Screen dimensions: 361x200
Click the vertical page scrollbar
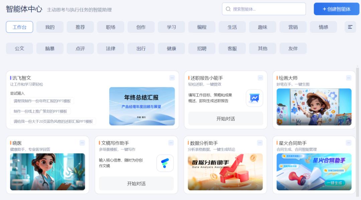click(357, 132)
